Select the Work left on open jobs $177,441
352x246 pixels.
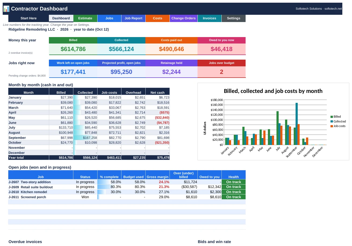[73, 72]
